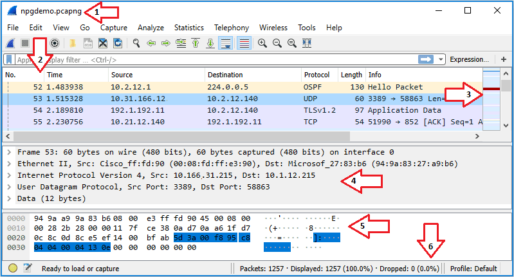Open the Tools menu

coord(306,28)
